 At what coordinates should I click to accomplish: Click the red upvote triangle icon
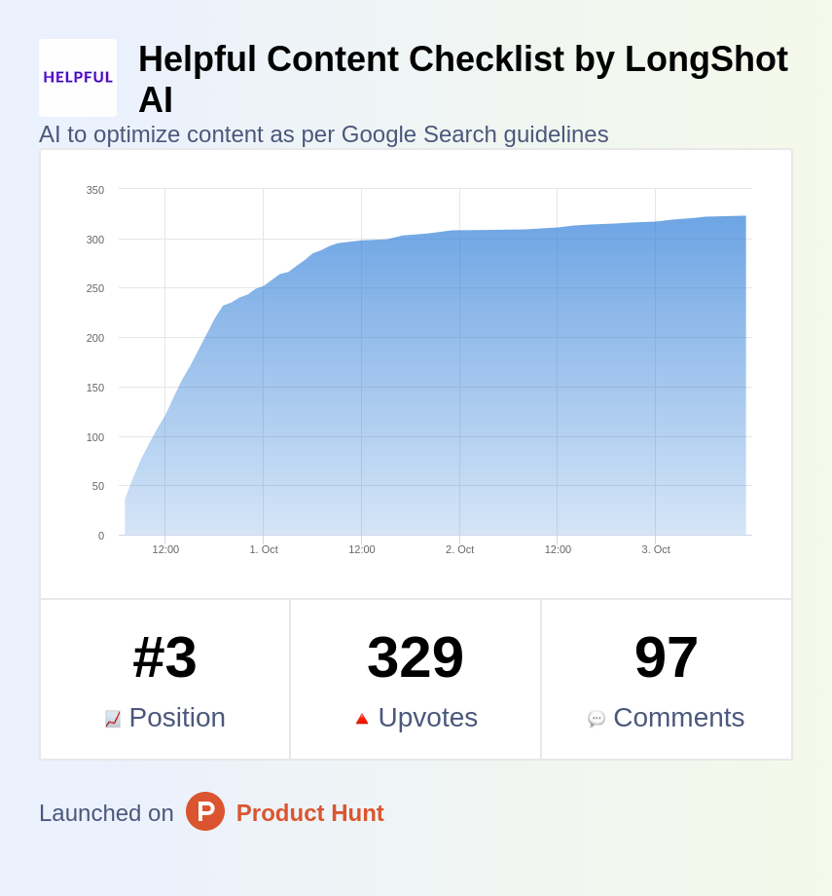[x=362, y=719]
